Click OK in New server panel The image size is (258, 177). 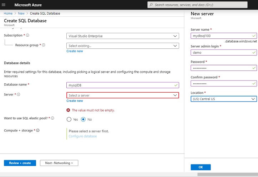[201, 167]
